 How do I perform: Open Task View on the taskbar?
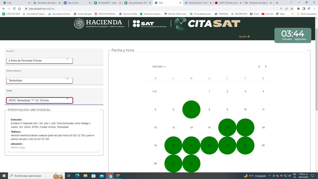pyautogui.click(x=69, y=176)
